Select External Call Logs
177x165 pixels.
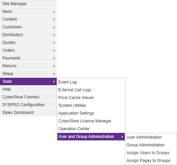(x=91, y=90)
